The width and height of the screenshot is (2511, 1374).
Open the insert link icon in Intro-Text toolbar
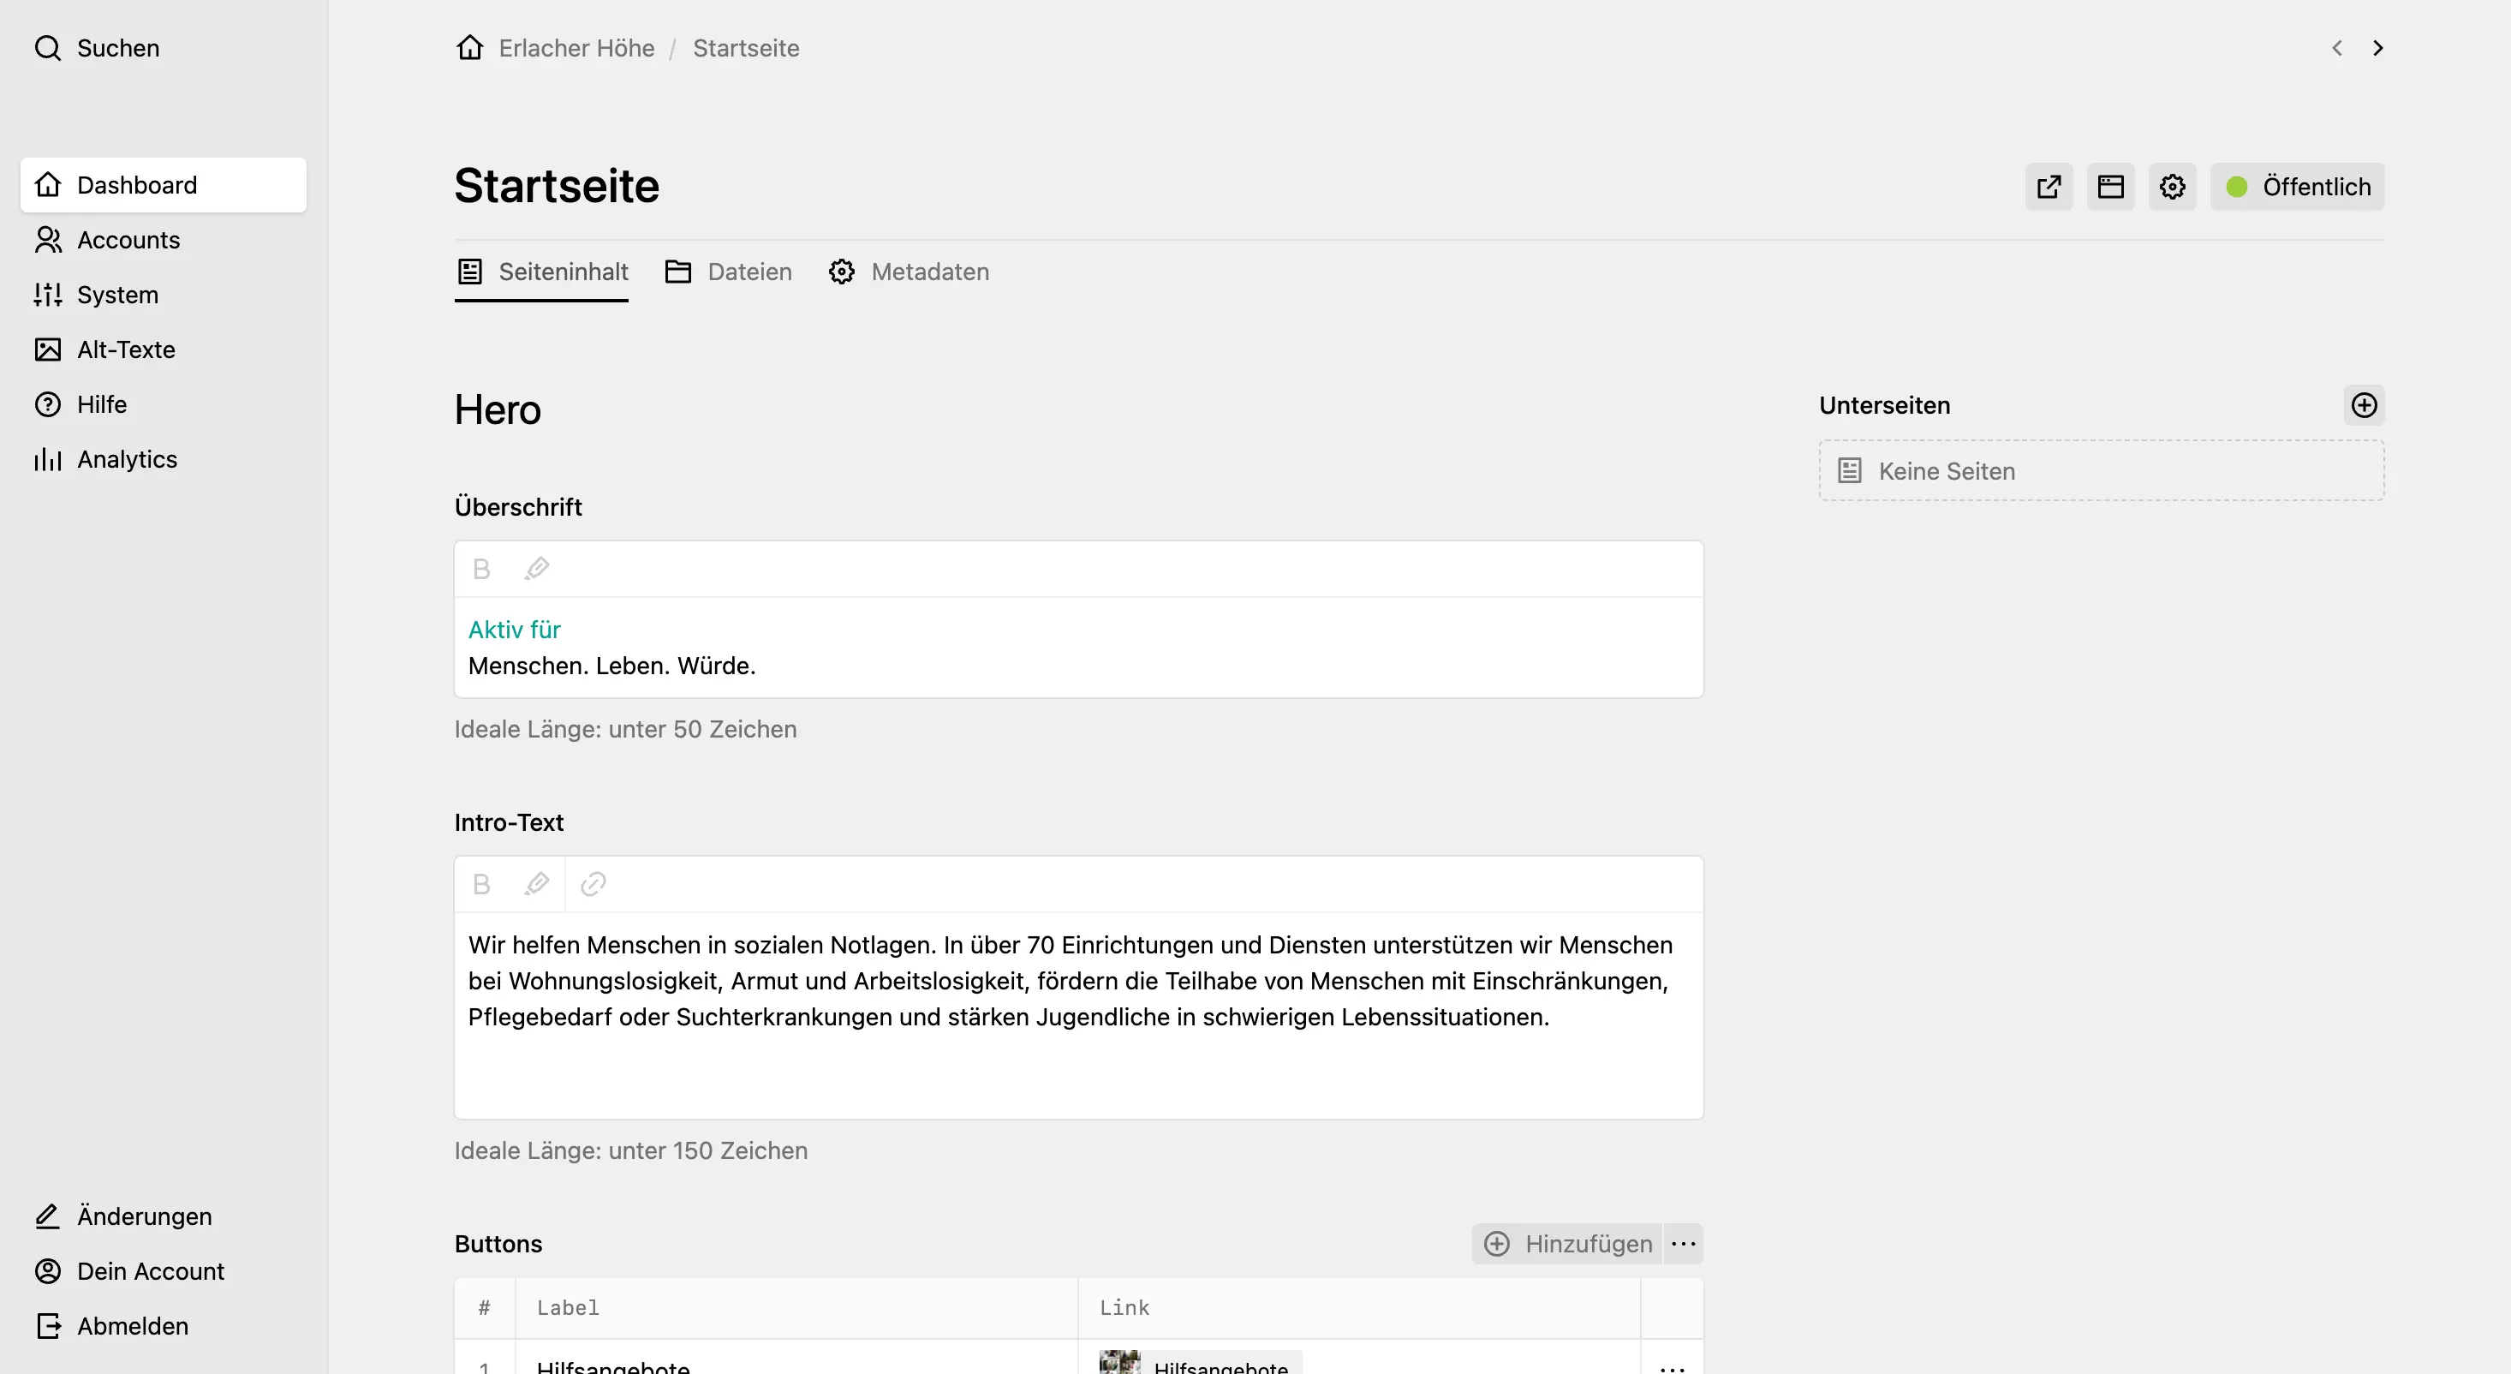click(x=593, y=883)
